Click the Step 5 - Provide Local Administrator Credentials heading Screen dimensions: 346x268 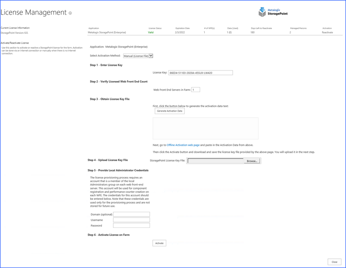118,170
